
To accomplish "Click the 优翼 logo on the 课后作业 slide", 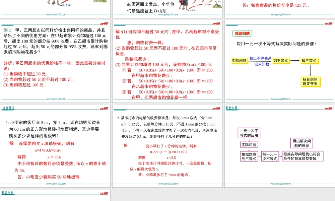I will 104,193.
